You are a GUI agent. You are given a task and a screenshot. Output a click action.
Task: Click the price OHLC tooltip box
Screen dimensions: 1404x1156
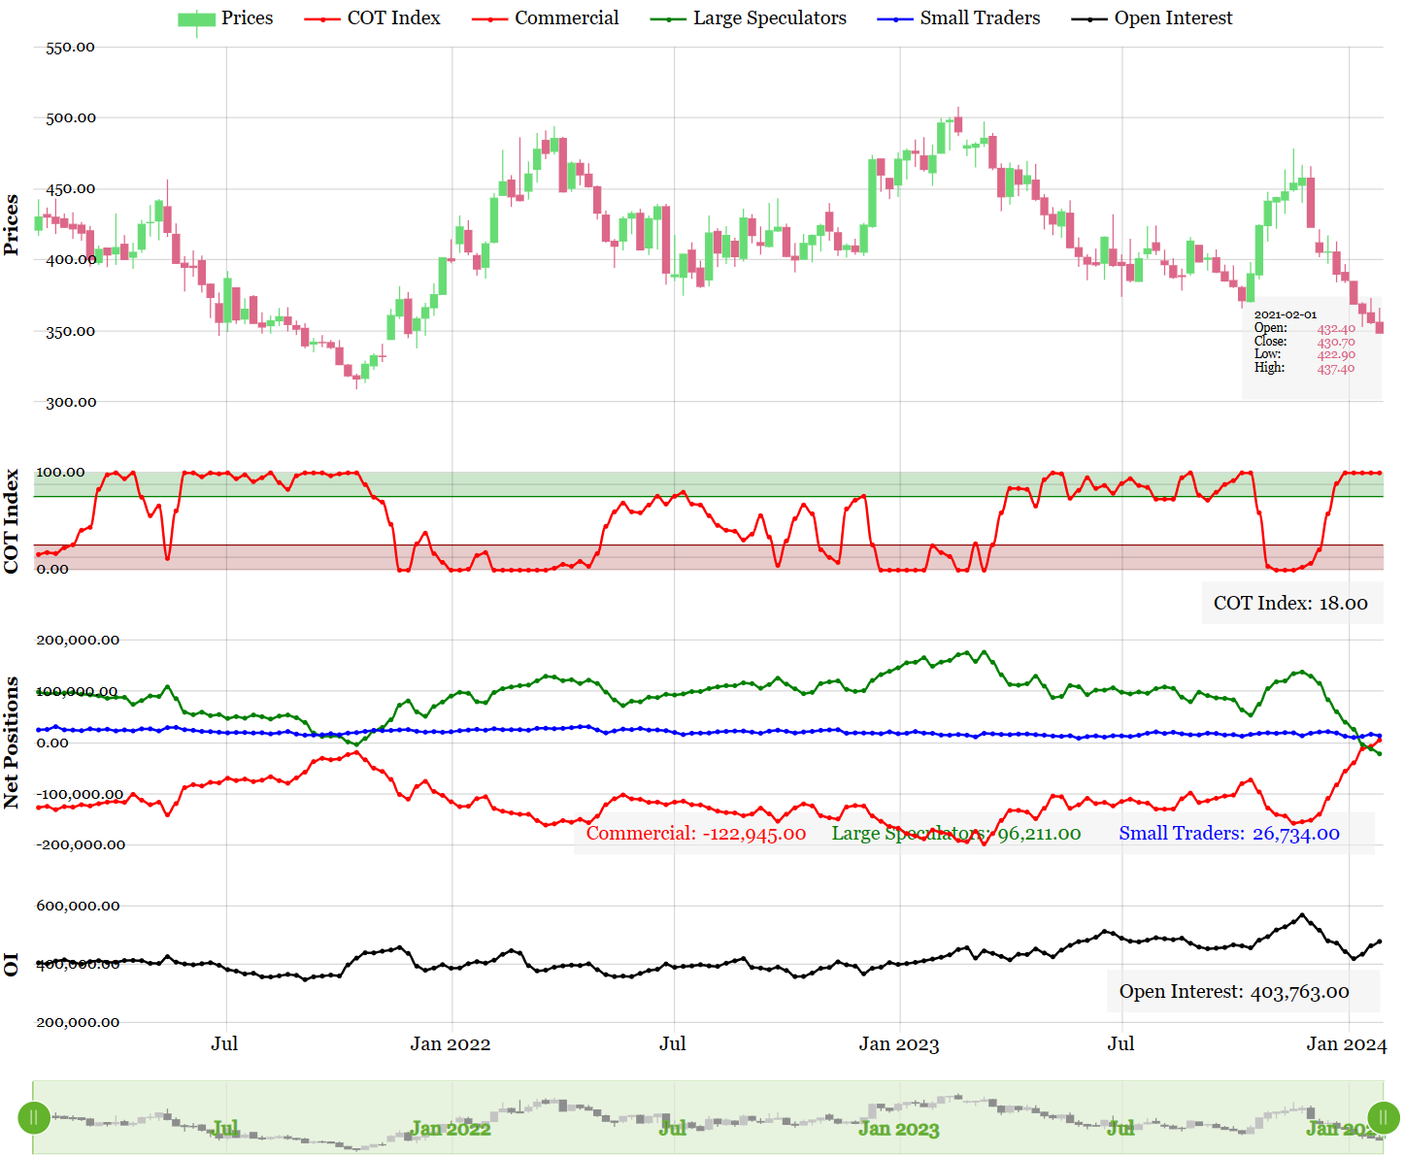click(x=1311, y=349)
